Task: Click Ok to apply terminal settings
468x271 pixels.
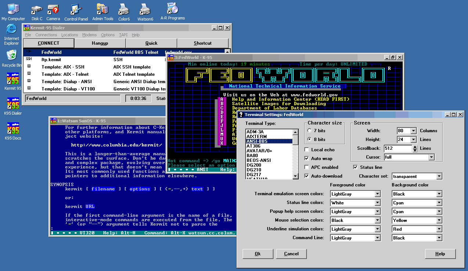Action: (257, 254)
